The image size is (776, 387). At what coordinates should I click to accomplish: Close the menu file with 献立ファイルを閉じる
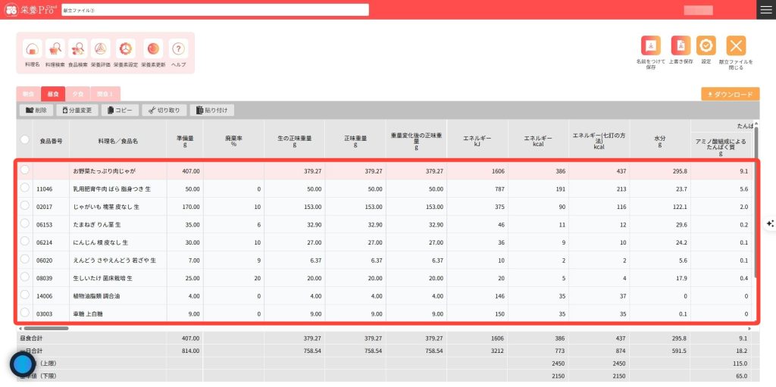pos(736,46)
